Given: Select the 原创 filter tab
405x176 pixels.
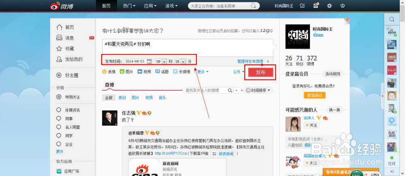Looking at the screenshot, I should click(122, 98).
